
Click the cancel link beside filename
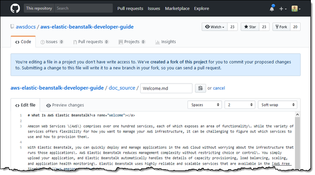pos(219,88)
